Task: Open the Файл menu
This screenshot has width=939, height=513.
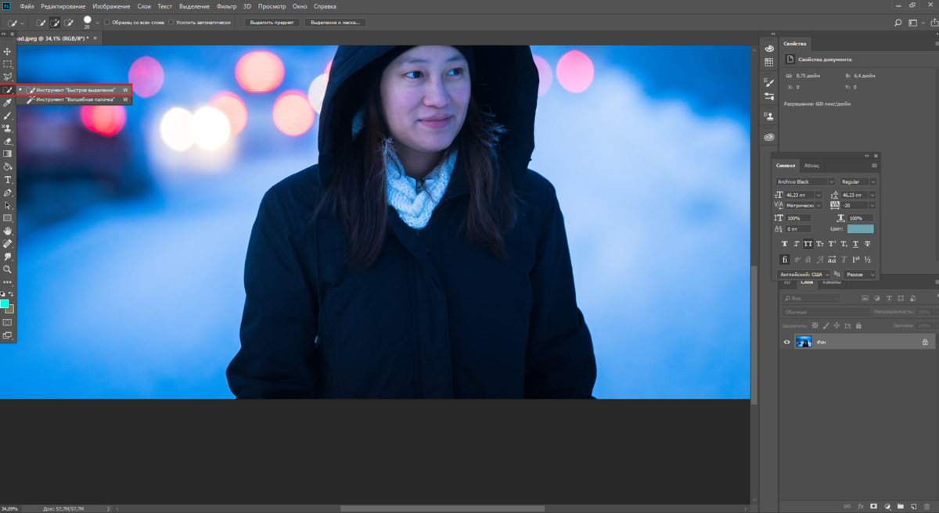Action: (x=27, y=5)
